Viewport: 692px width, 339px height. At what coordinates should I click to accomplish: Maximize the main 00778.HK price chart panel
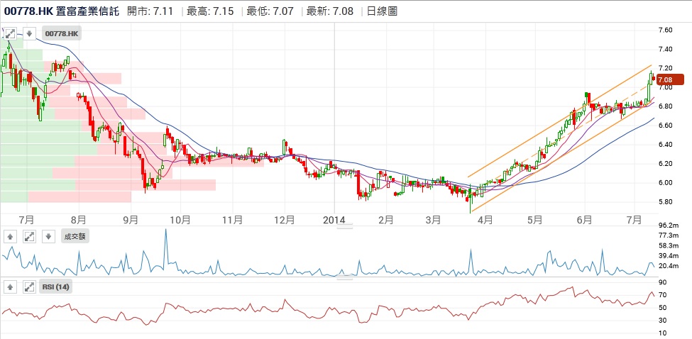[x=11, y=33]
